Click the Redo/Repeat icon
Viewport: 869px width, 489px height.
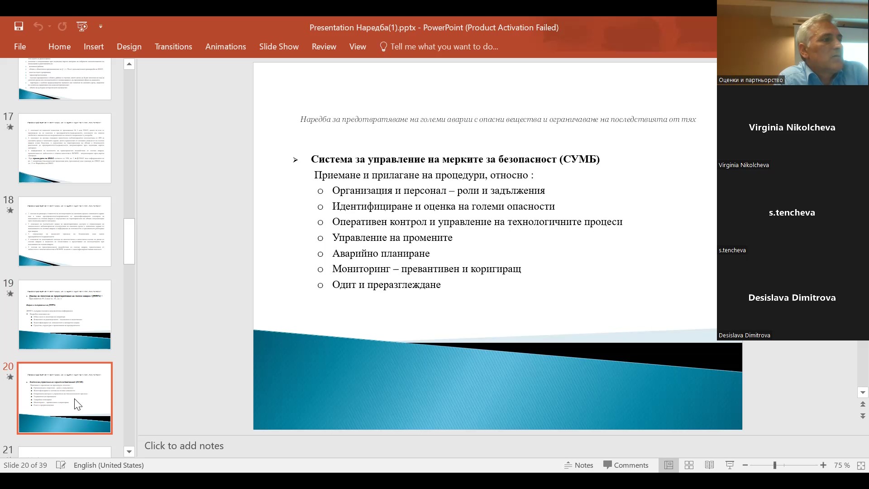pos(62,27)
